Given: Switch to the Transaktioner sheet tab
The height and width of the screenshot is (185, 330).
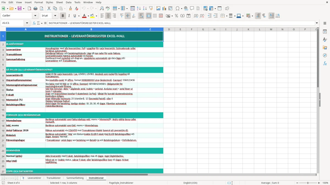Looking at the screenshot, I should tap(54, 178).
